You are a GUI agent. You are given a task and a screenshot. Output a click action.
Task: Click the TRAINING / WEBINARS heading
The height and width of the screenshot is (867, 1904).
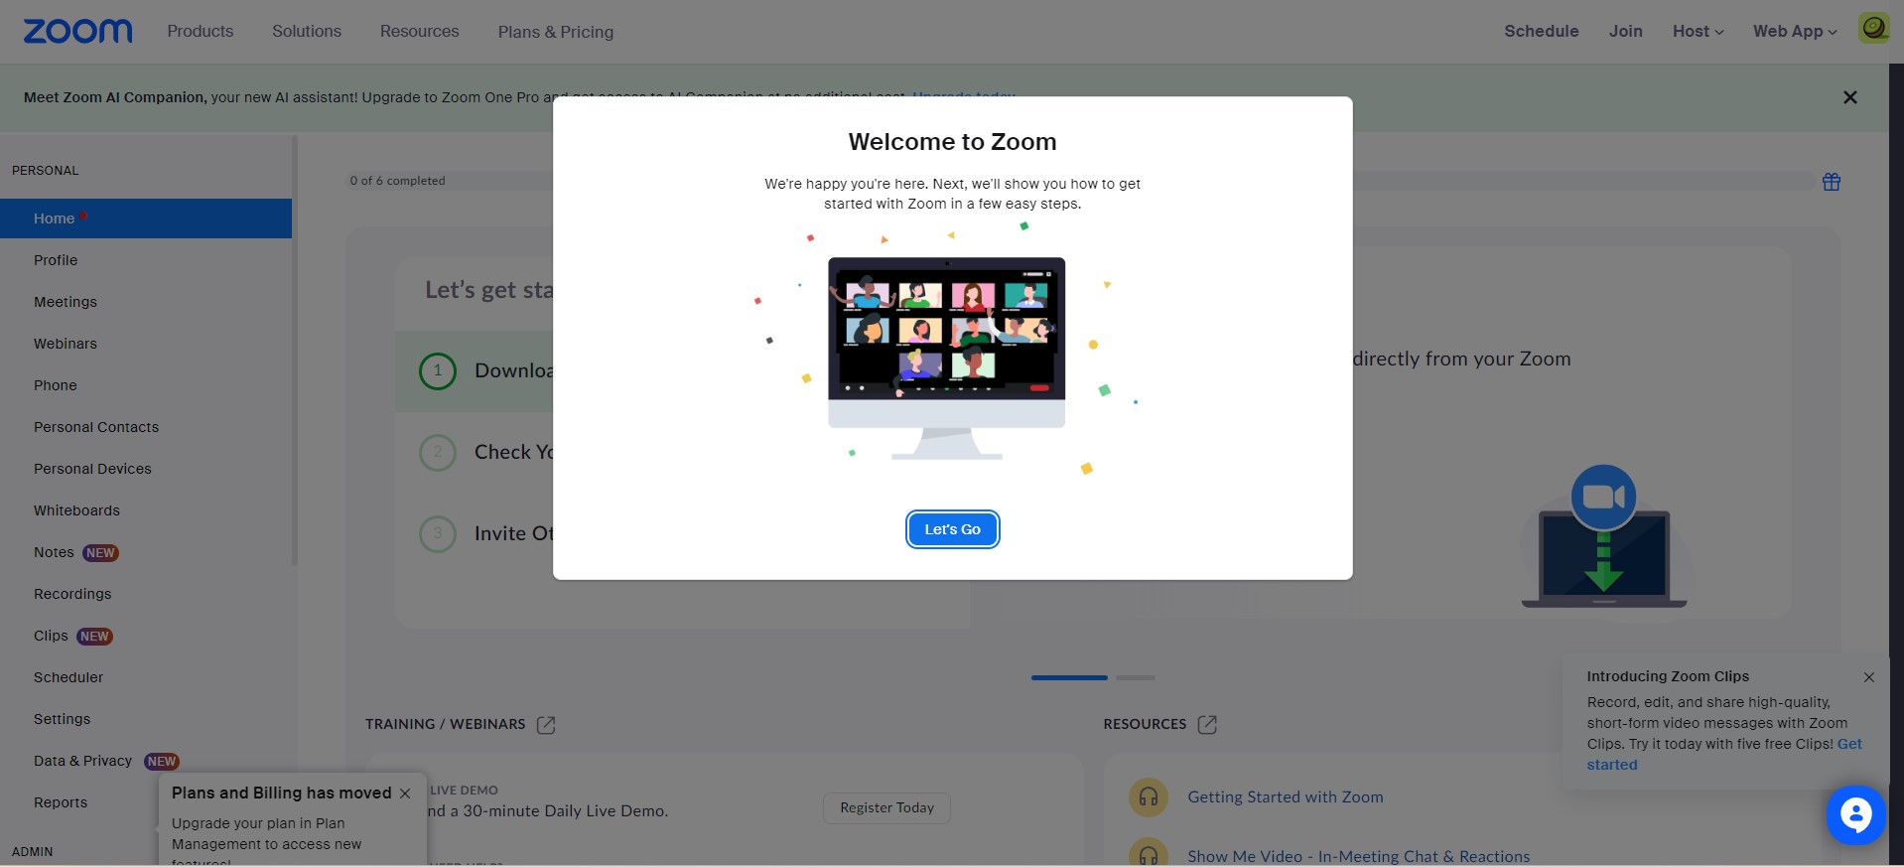[445, 724]
